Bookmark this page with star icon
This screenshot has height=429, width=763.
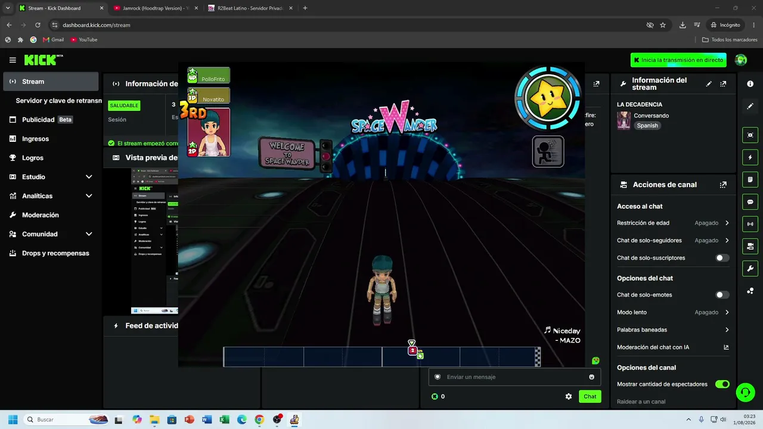[x=663, y=25]
